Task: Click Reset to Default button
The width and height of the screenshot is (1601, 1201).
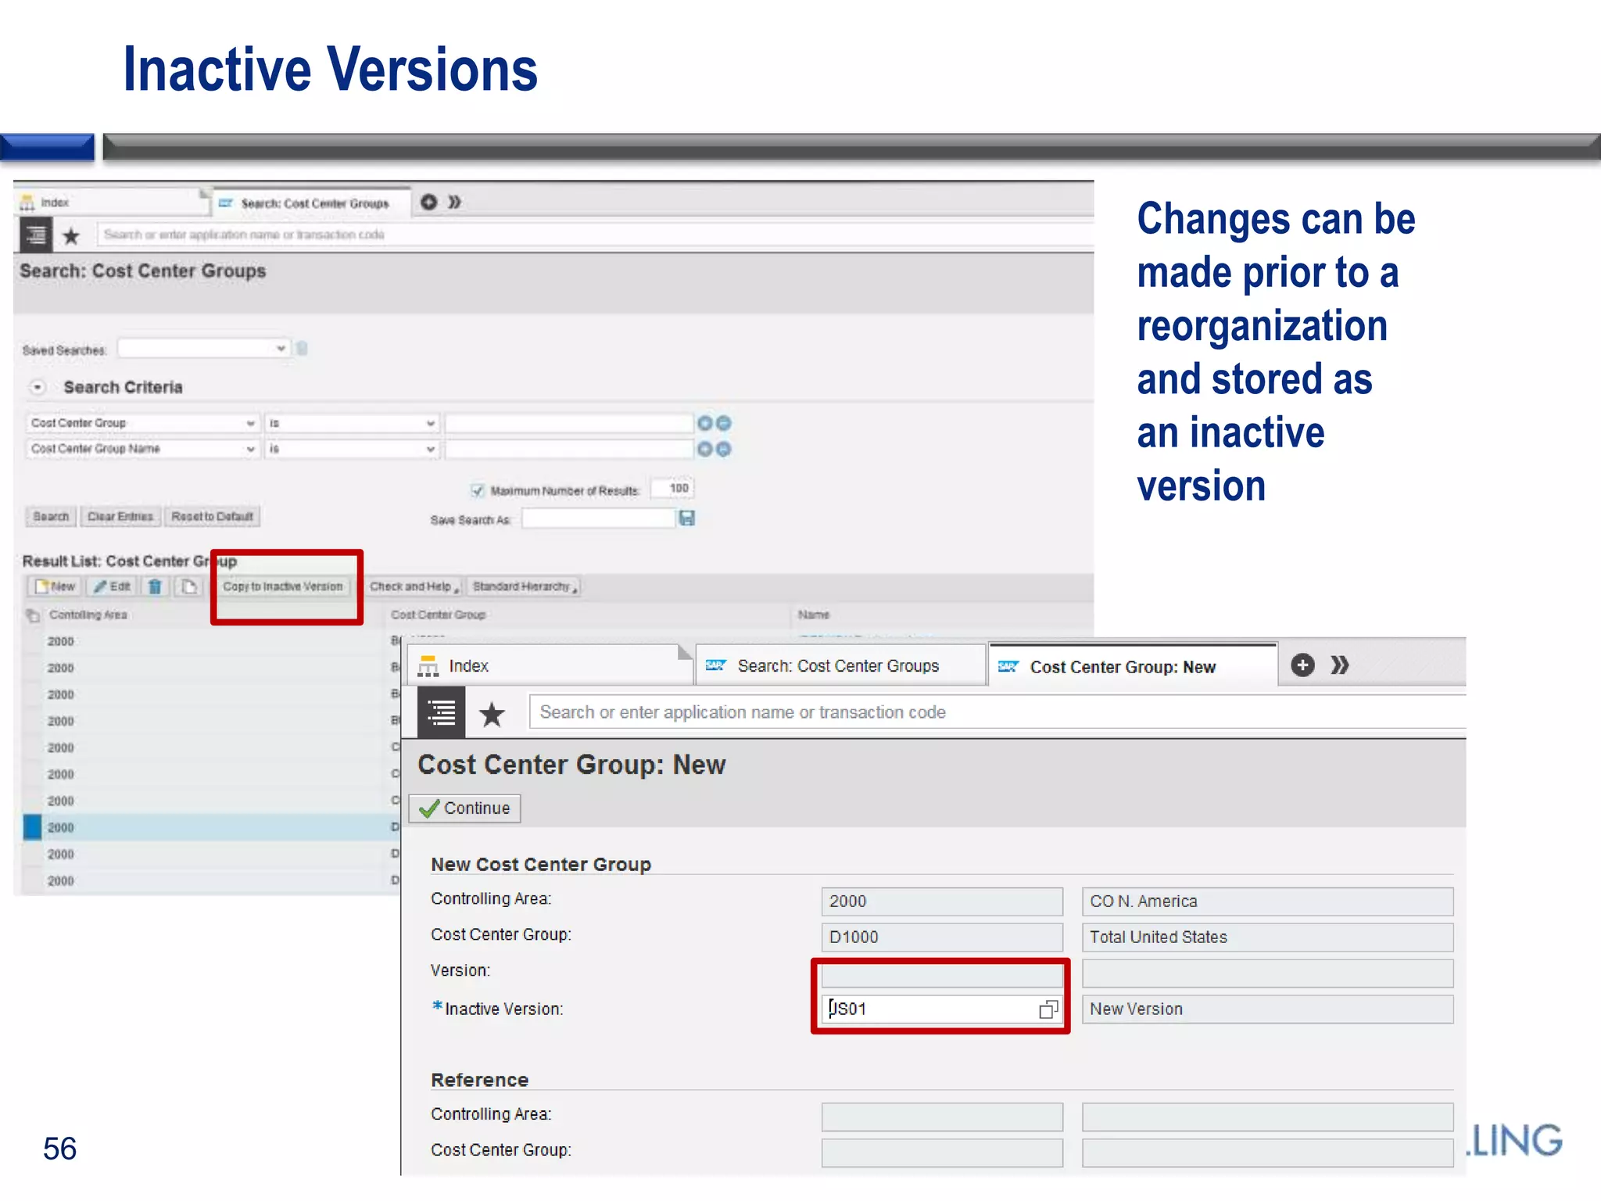Action: tap(212, 517)
